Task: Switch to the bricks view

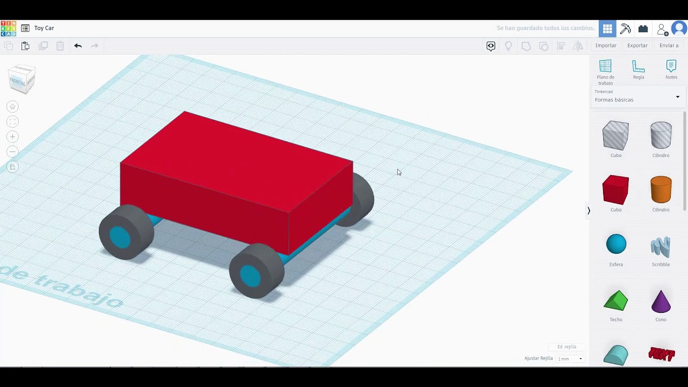Action: coord(643,28)
